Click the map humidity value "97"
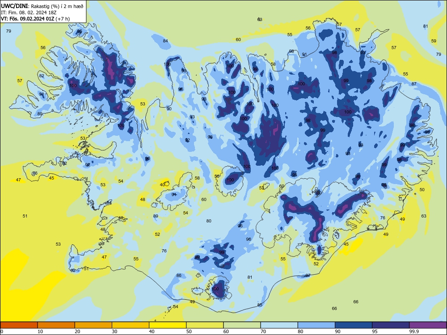The width and height of the screenshot is (447, 335). pyautogui.click(x=308, y=276)
